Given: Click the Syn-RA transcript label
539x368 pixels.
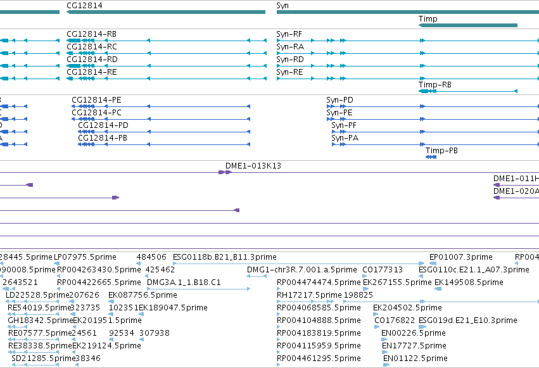Looking at the screenshot, I should tap(290, 47).
